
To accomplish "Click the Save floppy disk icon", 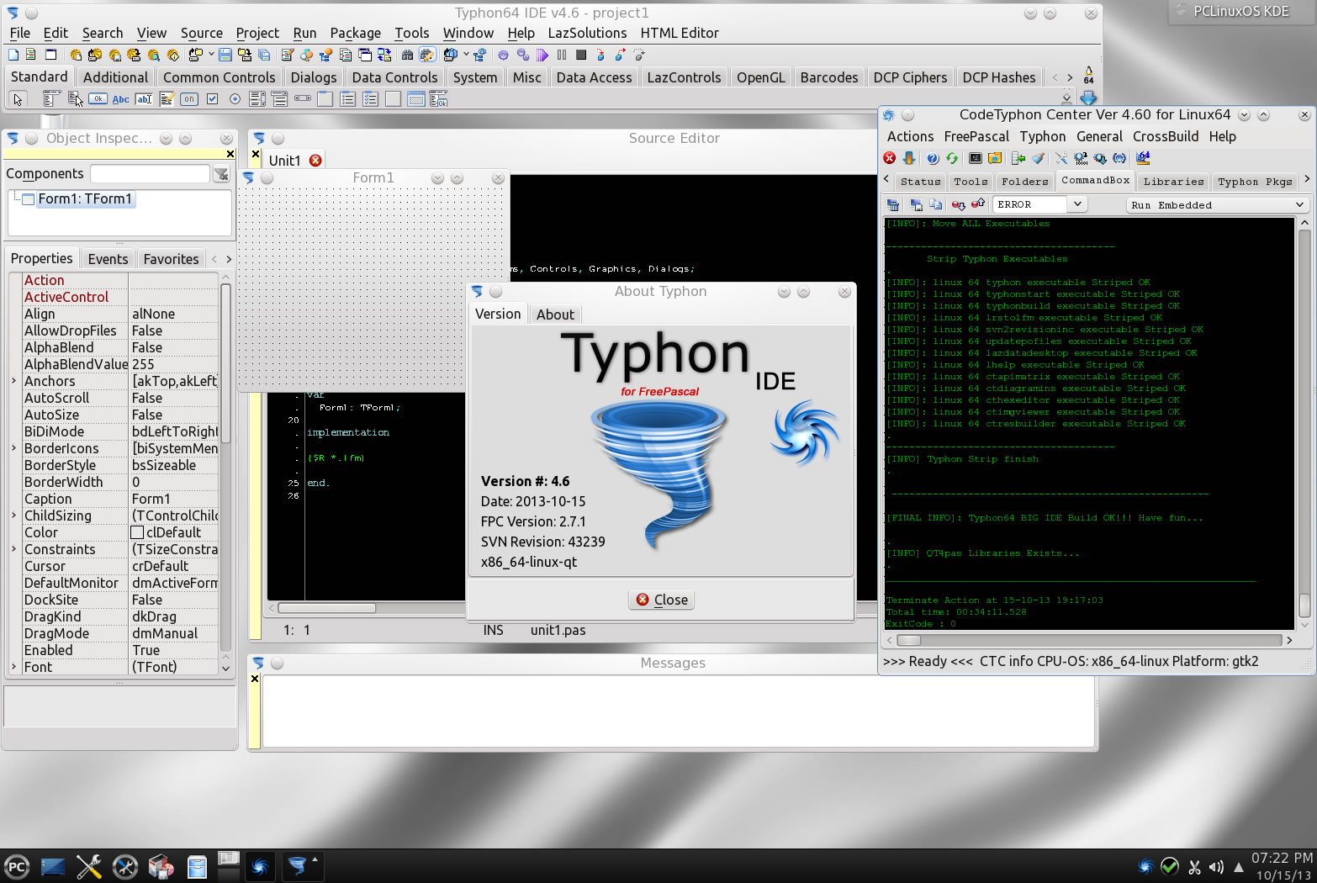I will click(x=225, y=55).
